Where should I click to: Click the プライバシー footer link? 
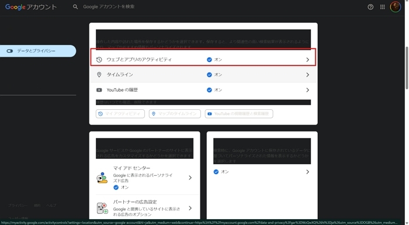point(18,206)
